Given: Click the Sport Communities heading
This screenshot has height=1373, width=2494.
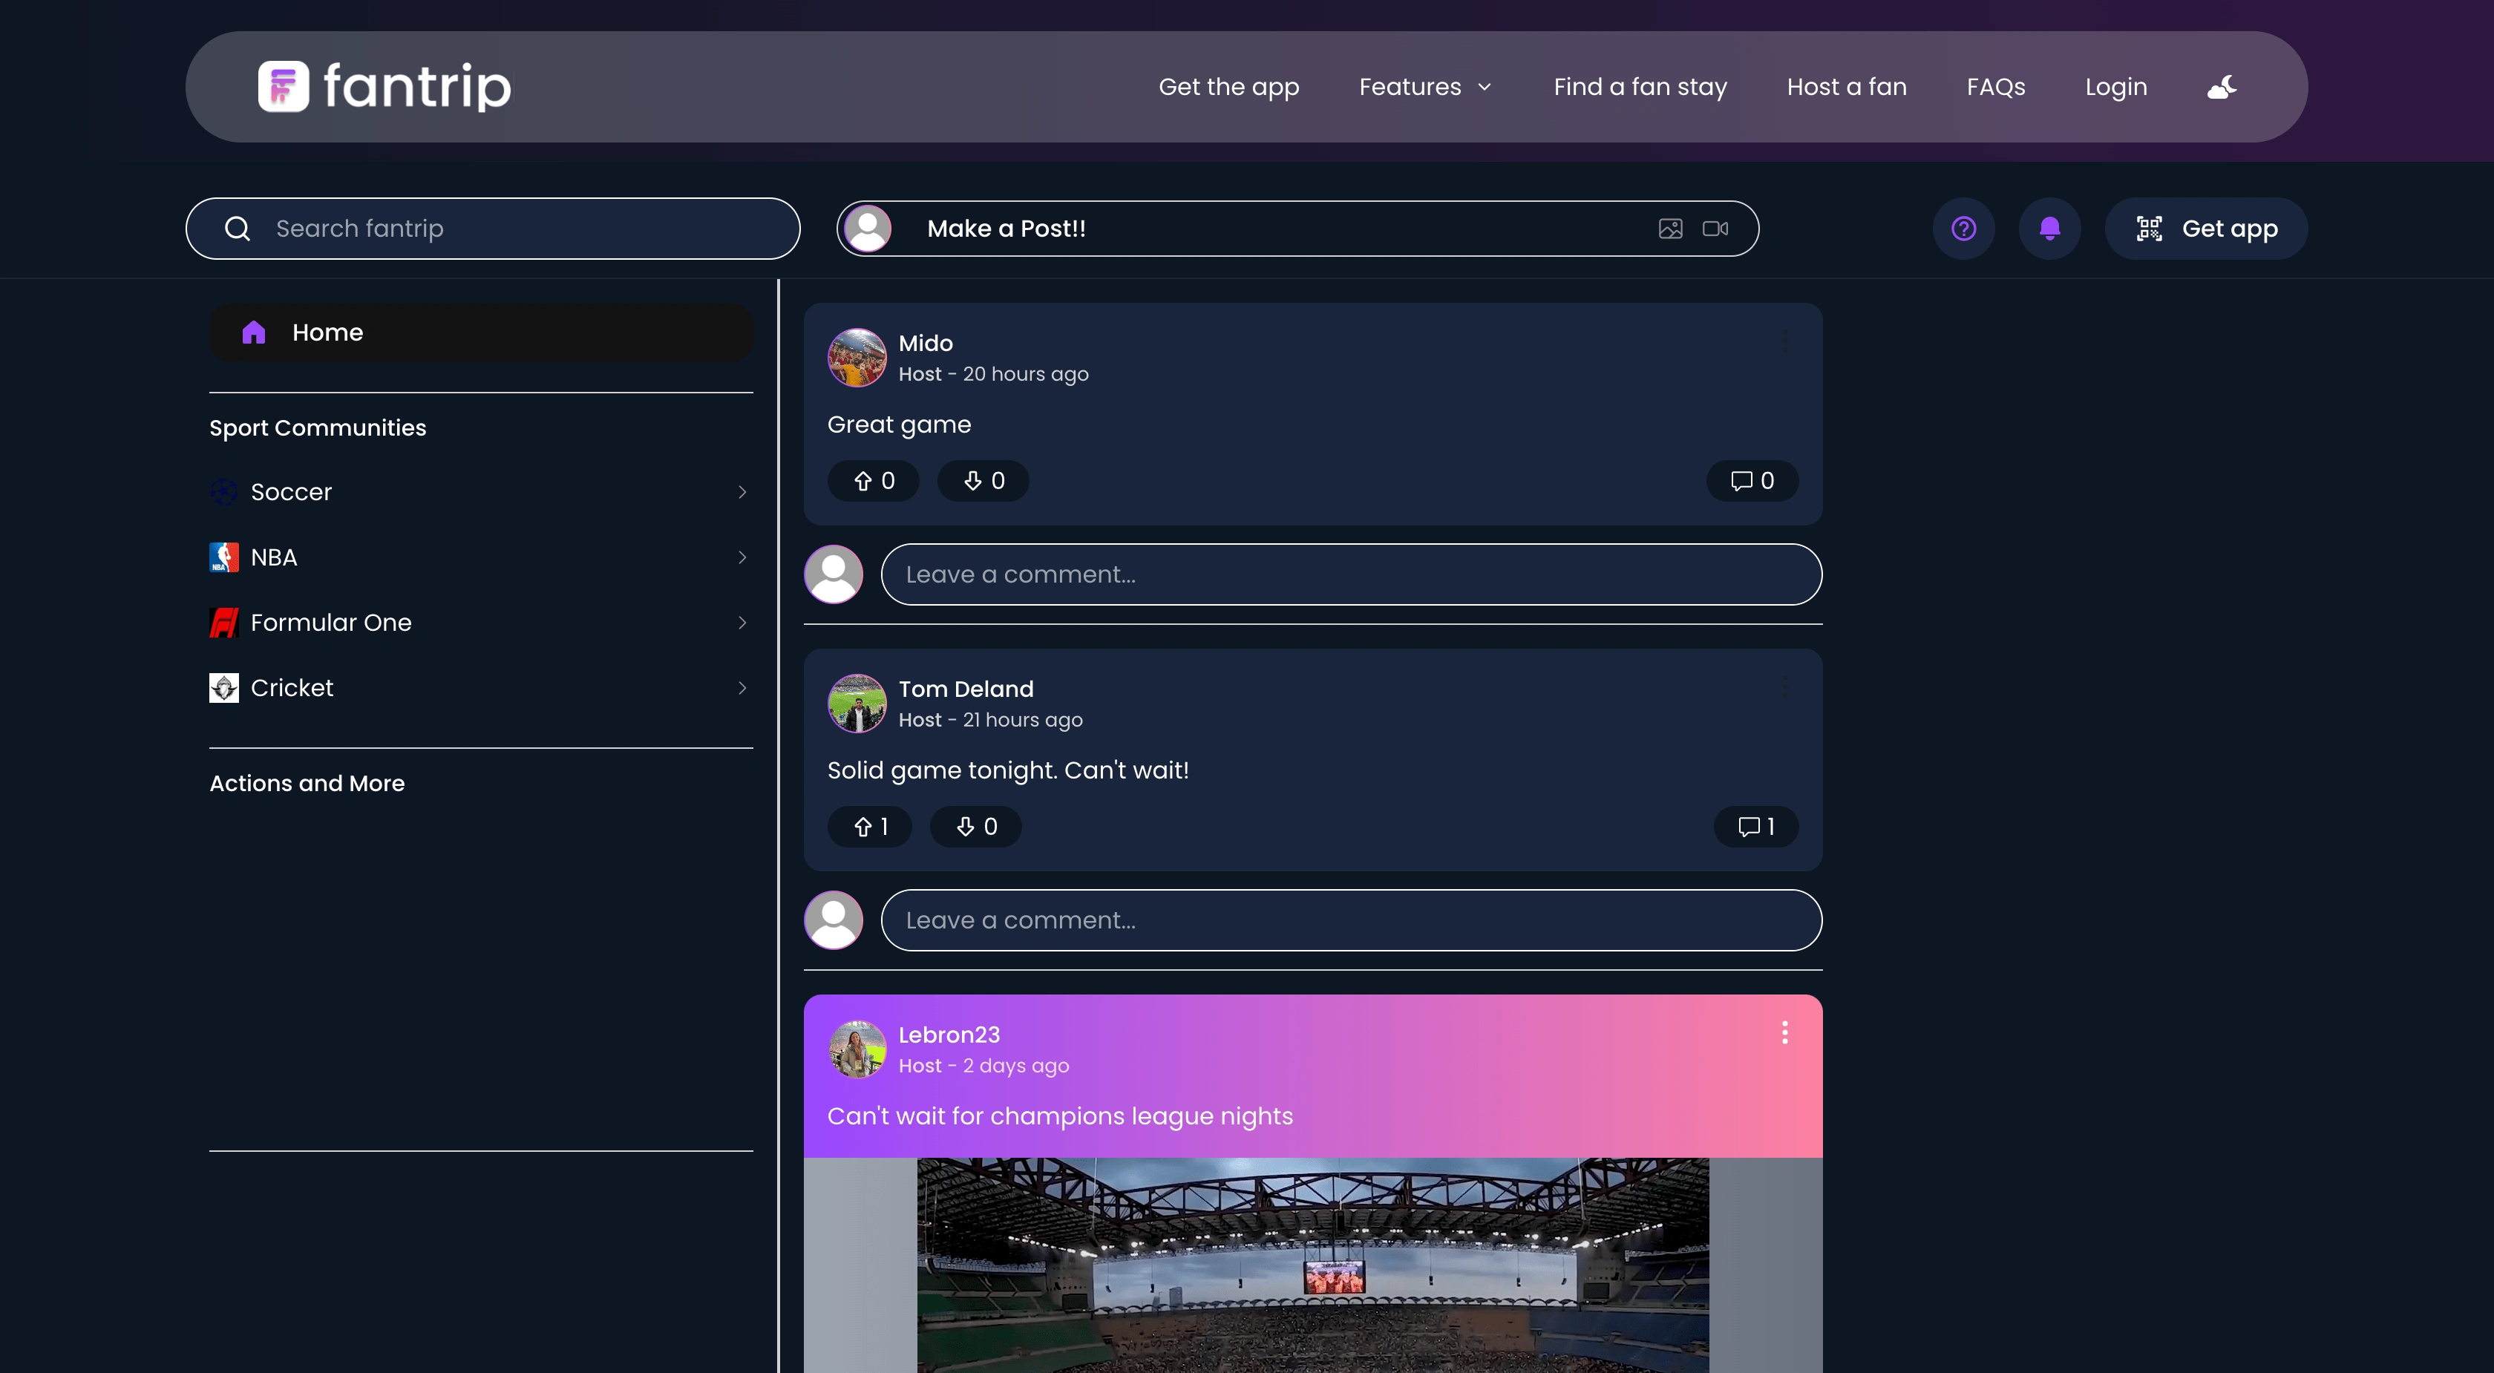Looking at the screenshot, I should click(318, 428).
